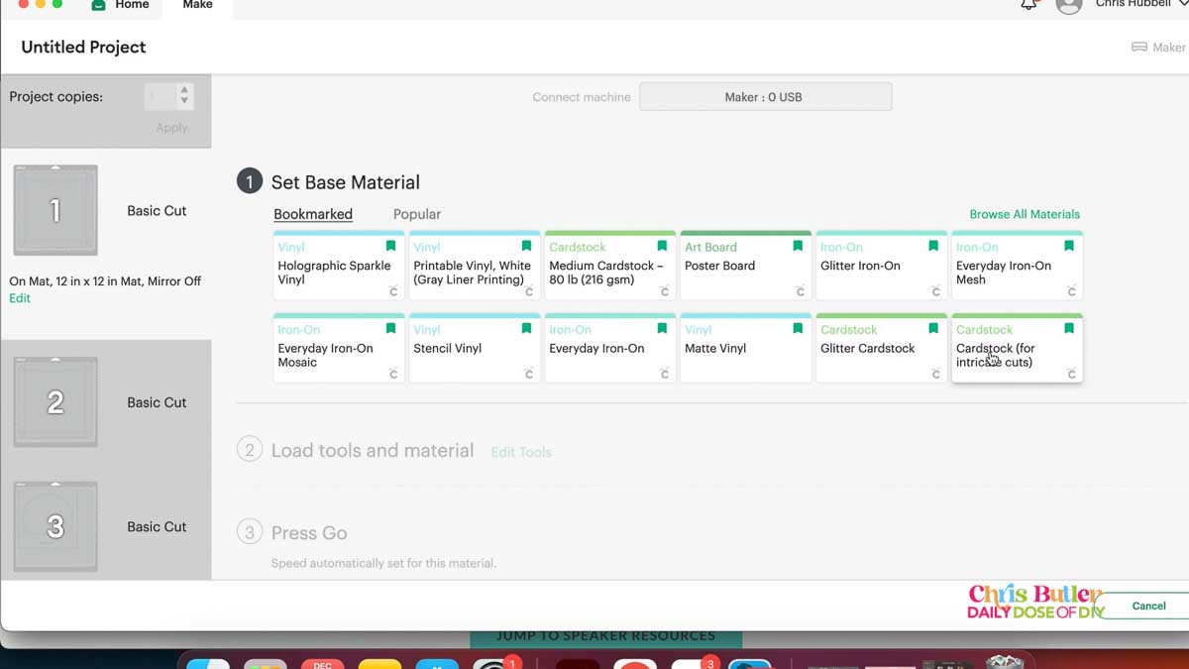Screen dimensions: 1189x669
Task: Select mat 1 thumbnail
Action: pyautogui.click(x=55, y=210)
